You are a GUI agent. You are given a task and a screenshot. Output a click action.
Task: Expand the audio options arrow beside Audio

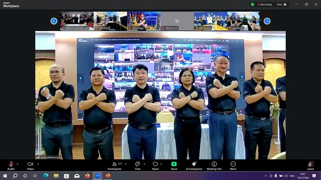[18, 164]
